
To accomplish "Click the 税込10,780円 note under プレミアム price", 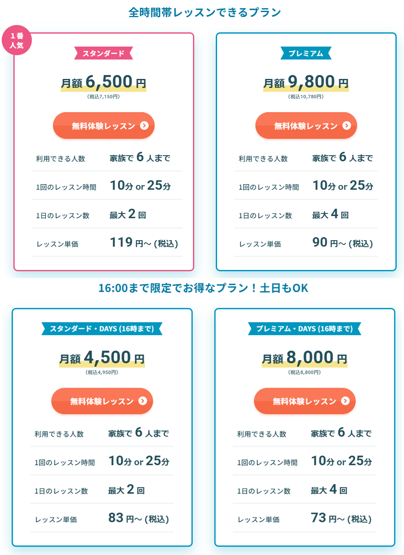I will (306, 97).
